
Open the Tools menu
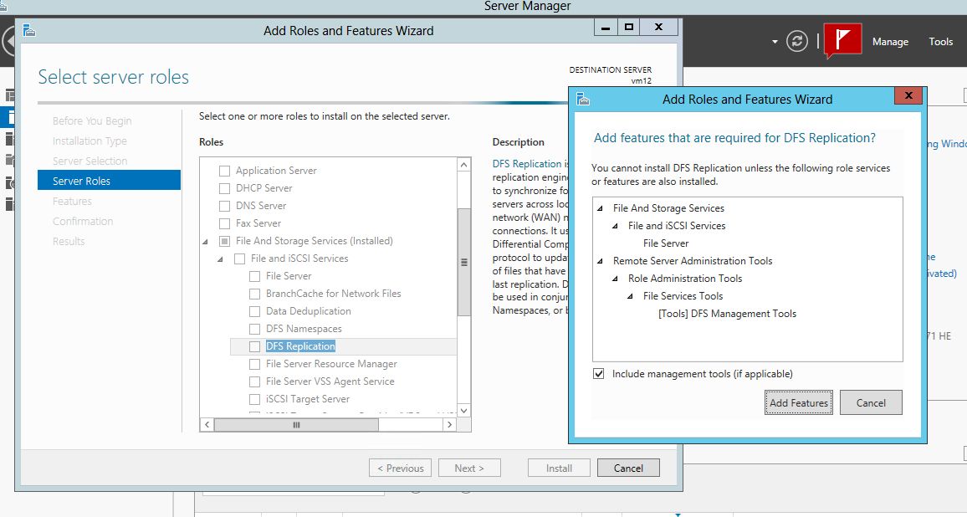pyautogui.click(x=940, y=42)
